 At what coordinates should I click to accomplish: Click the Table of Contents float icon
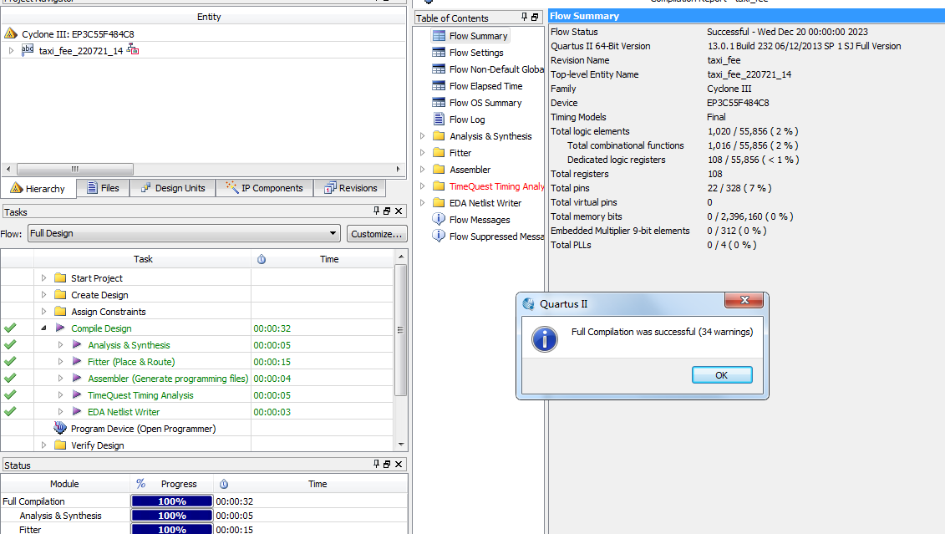point(535,17)
